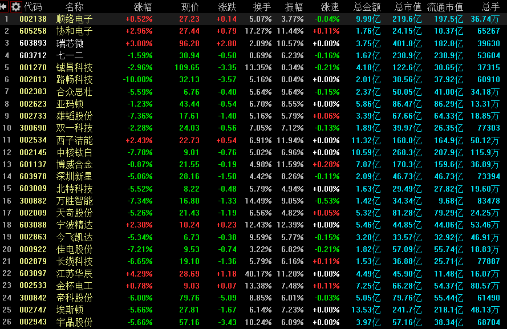Select stock 合众思壮
Image resolution: width=507 pixels, height=329 pixels.
(x=74, y=92)
